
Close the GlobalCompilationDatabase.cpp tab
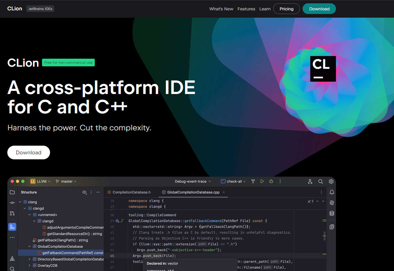(x=224, y=192)
